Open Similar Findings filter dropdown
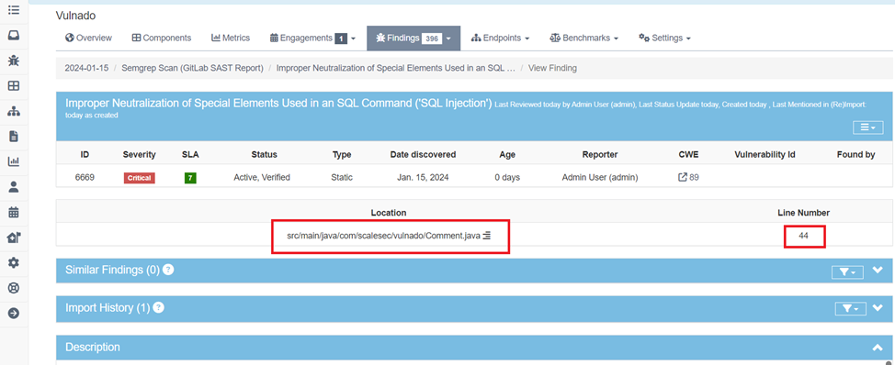The image size is (895, 365). (847, 272)
